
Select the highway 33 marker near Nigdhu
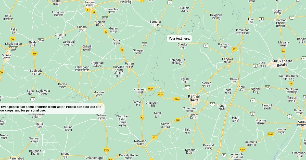click(267, 87)
